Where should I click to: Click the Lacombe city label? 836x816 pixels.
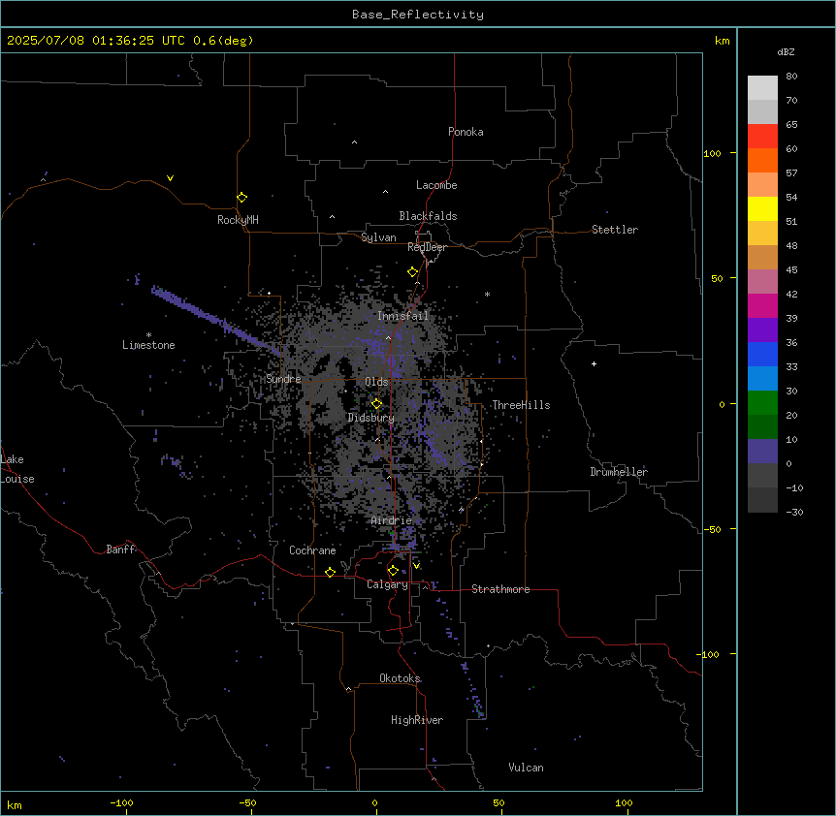[x=436, y=185]
